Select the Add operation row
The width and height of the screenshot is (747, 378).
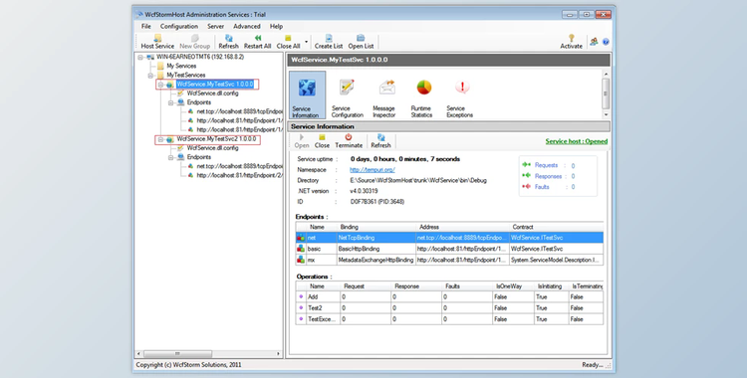[x=449, y=296]
